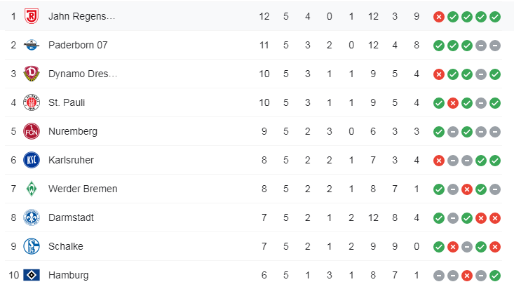Click the Jahn Regensburg club crest
This screenshot has height=289, width=514.
pyautogui.click(x=32, y=16)
